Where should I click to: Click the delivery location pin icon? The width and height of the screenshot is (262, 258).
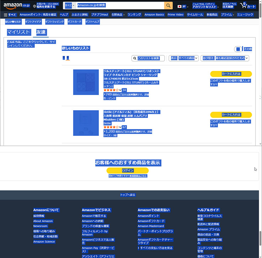(x=34, y=6)
